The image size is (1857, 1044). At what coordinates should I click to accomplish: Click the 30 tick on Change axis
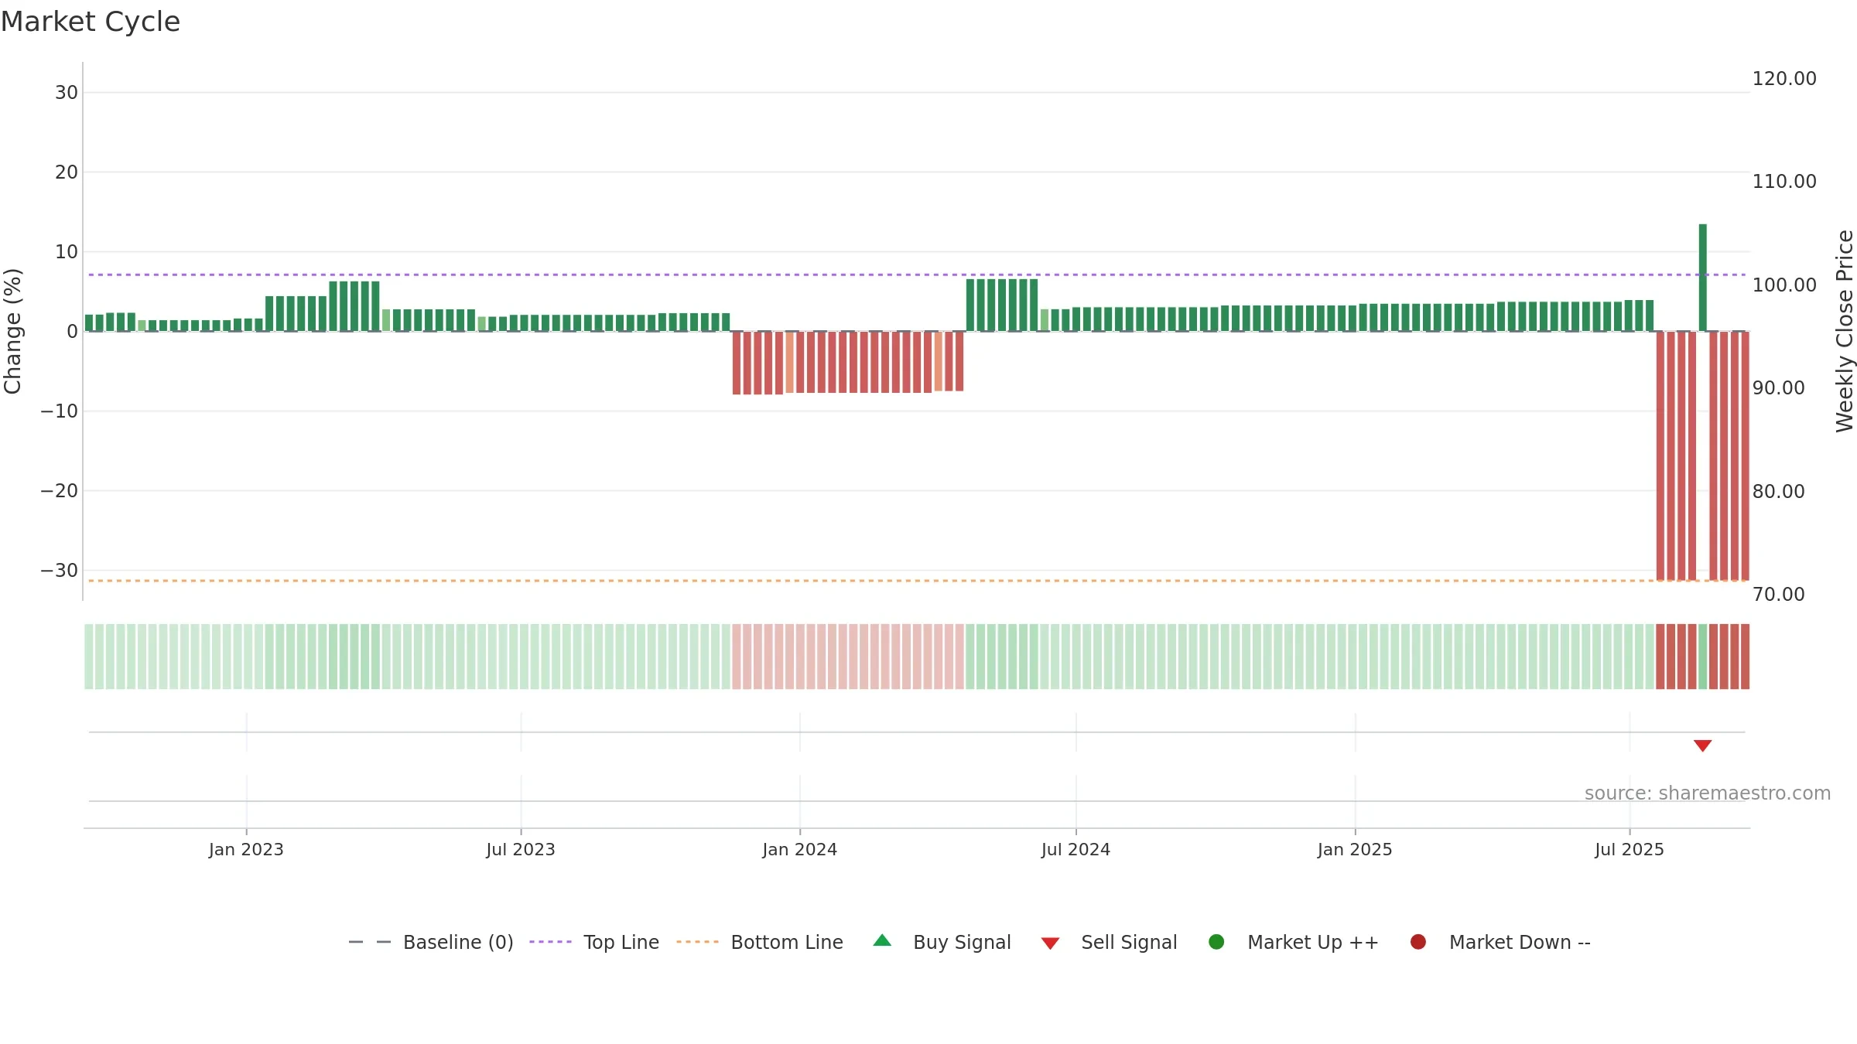pos(67,93)
